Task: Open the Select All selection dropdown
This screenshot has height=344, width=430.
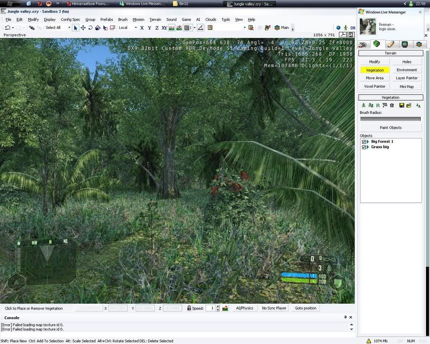Action: [69, 28]
